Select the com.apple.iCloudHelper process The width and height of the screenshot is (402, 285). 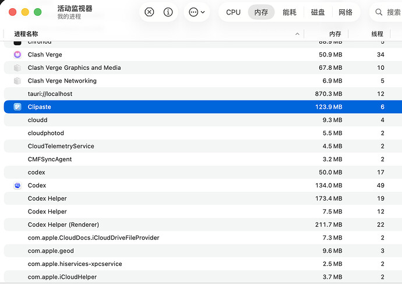pyautogui.click(x=62, y=277)
